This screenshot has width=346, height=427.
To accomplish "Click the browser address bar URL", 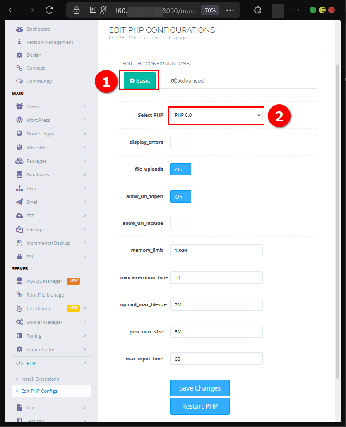I will (156, 11).
